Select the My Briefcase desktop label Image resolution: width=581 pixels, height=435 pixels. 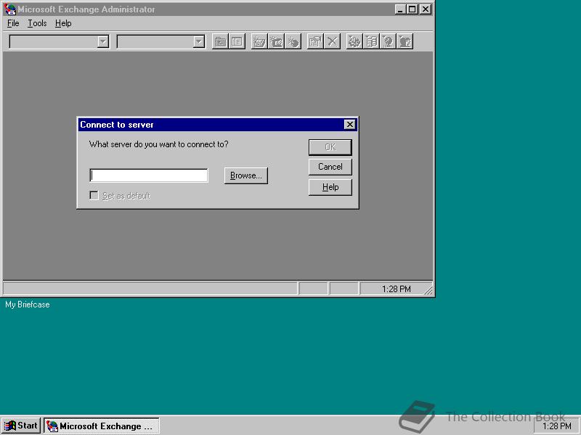tap(28, 304)
